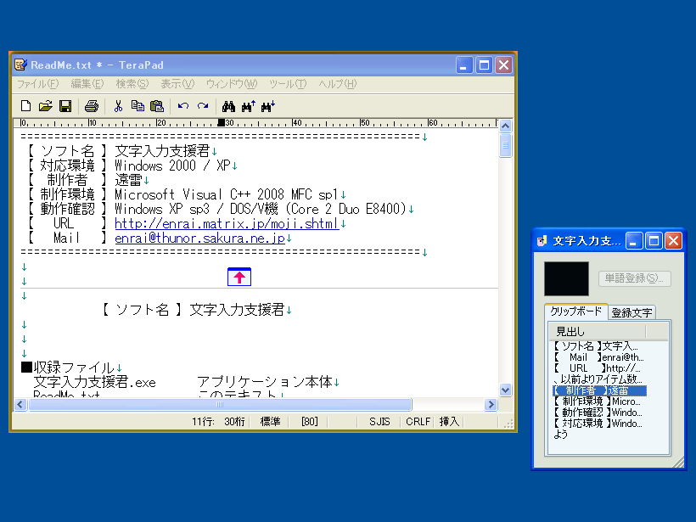Click the TeraPad title bar app icon

(x=20, y=65)
